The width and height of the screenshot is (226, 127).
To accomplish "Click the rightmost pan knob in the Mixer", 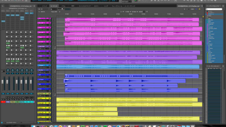I will coord(31,70).
